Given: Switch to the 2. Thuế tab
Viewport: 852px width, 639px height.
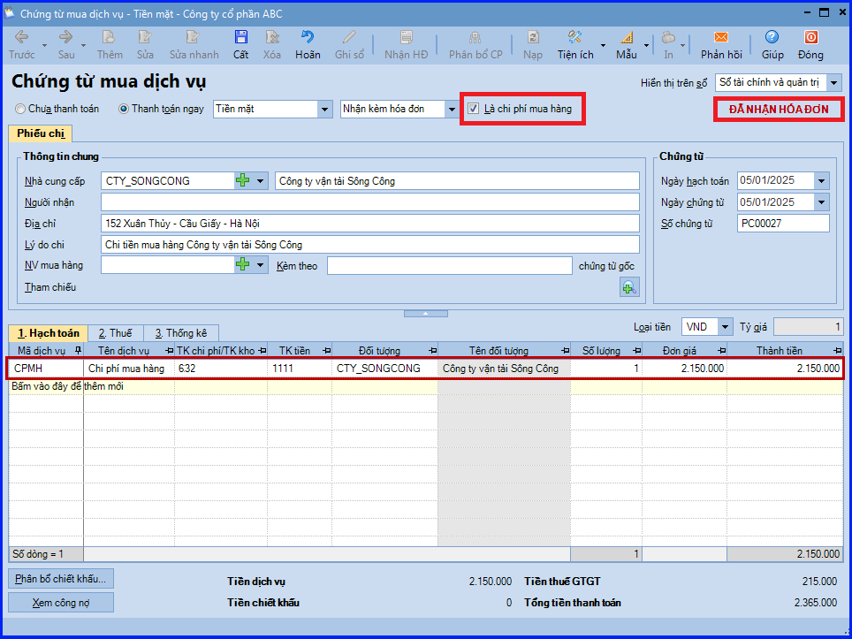Looking at the screenshot, I should click(x=115, y=333).
